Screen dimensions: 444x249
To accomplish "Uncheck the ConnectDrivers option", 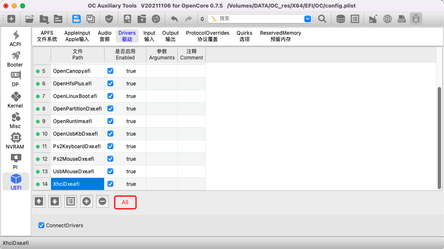I will coord(41,225).
